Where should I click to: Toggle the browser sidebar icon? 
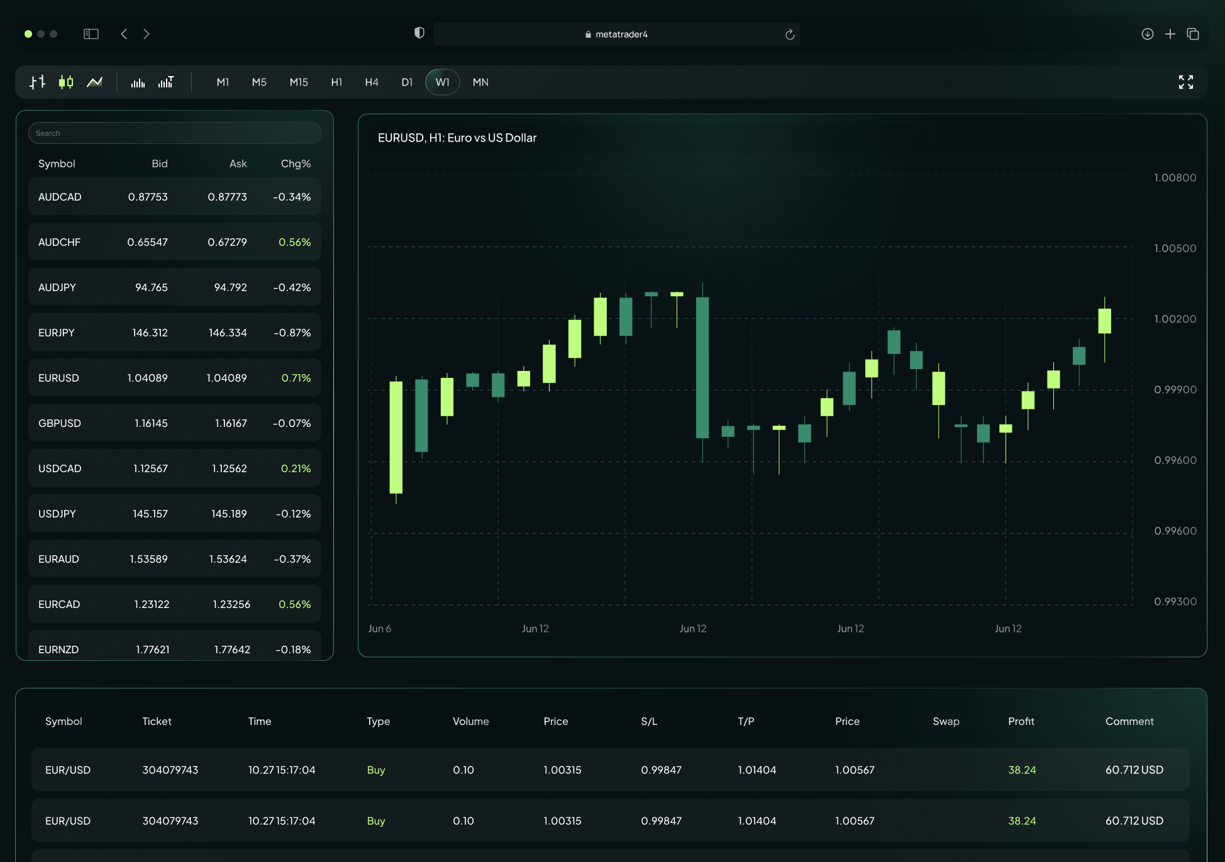pos(91,34)
